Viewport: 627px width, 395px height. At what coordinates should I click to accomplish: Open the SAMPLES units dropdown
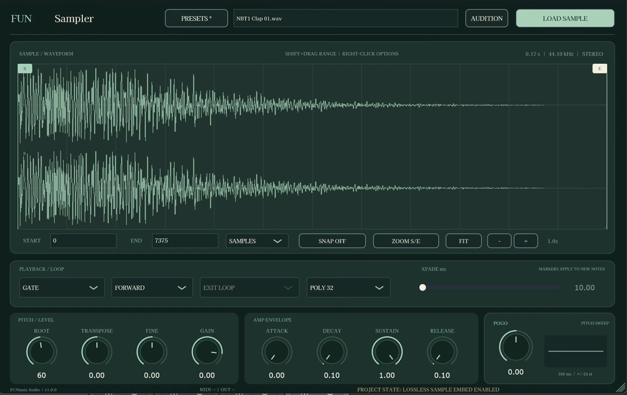click(x=257, y=241)
